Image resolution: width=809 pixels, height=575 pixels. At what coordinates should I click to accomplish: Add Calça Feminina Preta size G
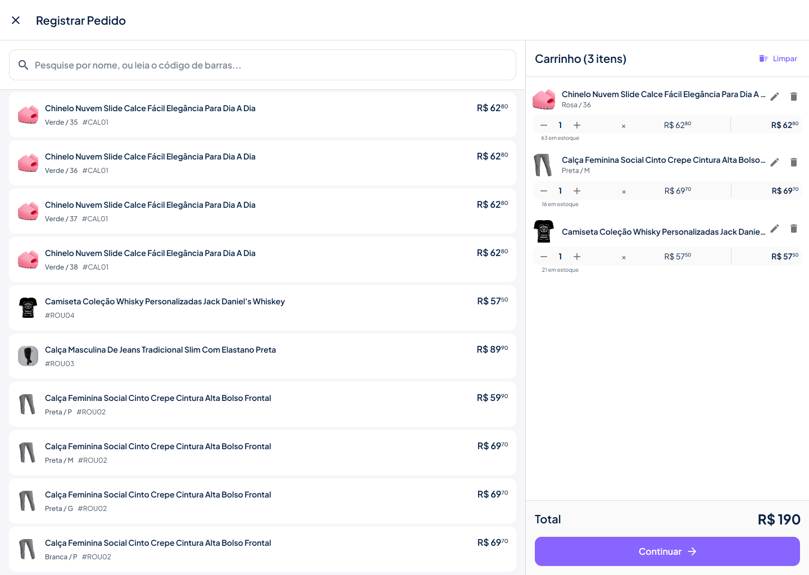tap(262, 501)
